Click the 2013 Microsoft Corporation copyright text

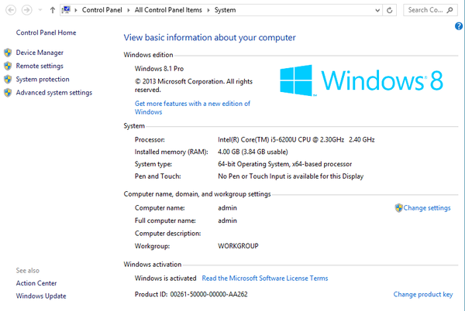[194, 86]
